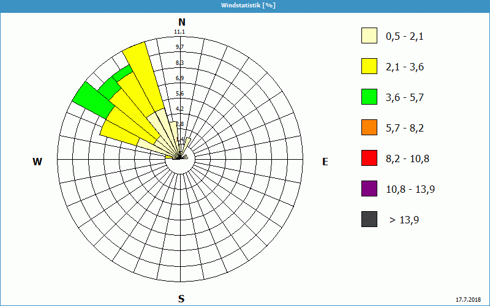Image resolution: width=490 pixels, height=306 pixels.
Task: Click the green 3,6 - 5,7 legend swatch
Action: [x=369, y=97]
